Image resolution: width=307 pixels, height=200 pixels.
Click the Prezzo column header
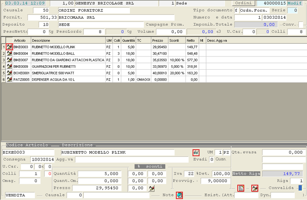tap(160, 40)
